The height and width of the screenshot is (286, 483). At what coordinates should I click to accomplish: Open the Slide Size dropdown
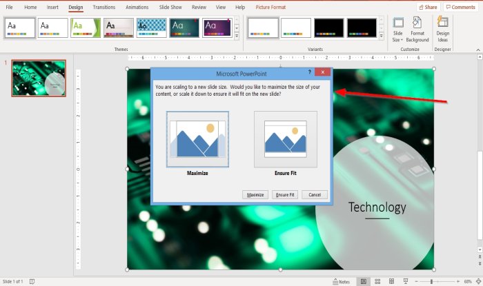397,30
